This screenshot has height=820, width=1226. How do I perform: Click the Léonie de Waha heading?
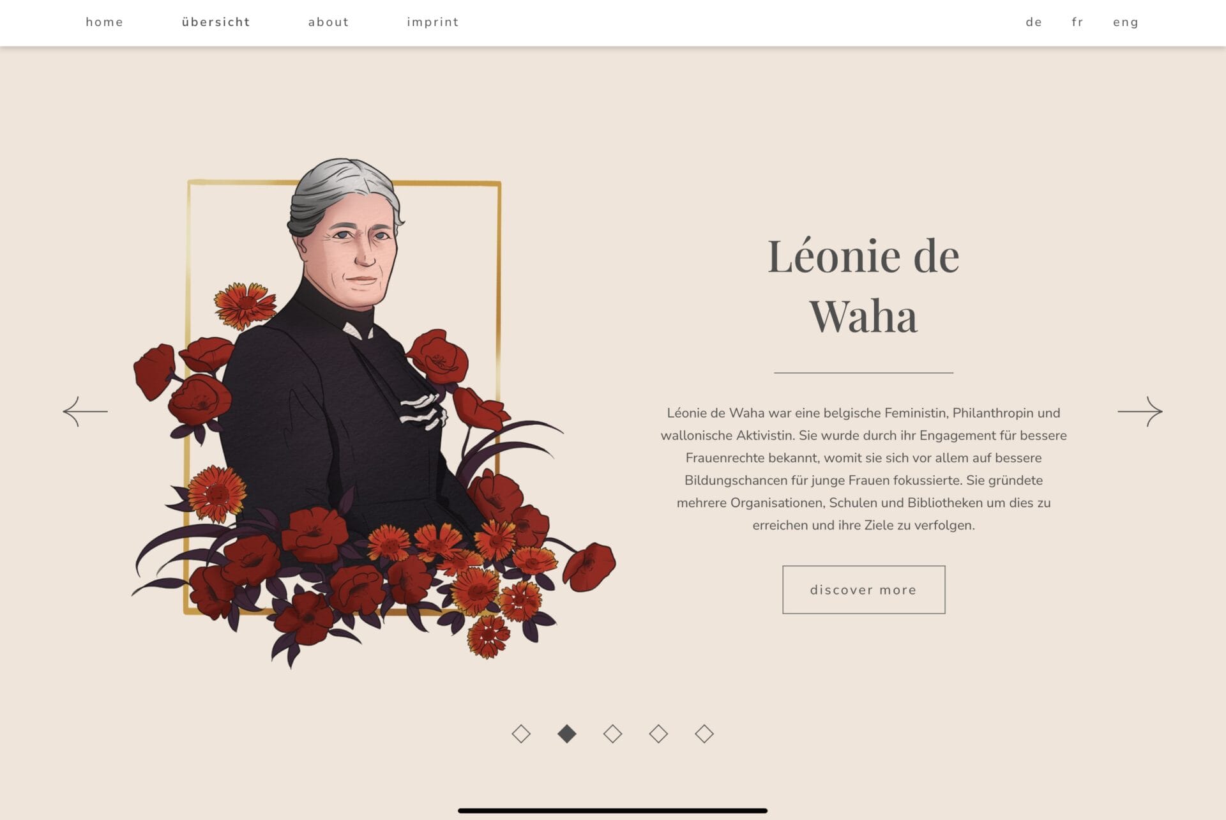863,285
